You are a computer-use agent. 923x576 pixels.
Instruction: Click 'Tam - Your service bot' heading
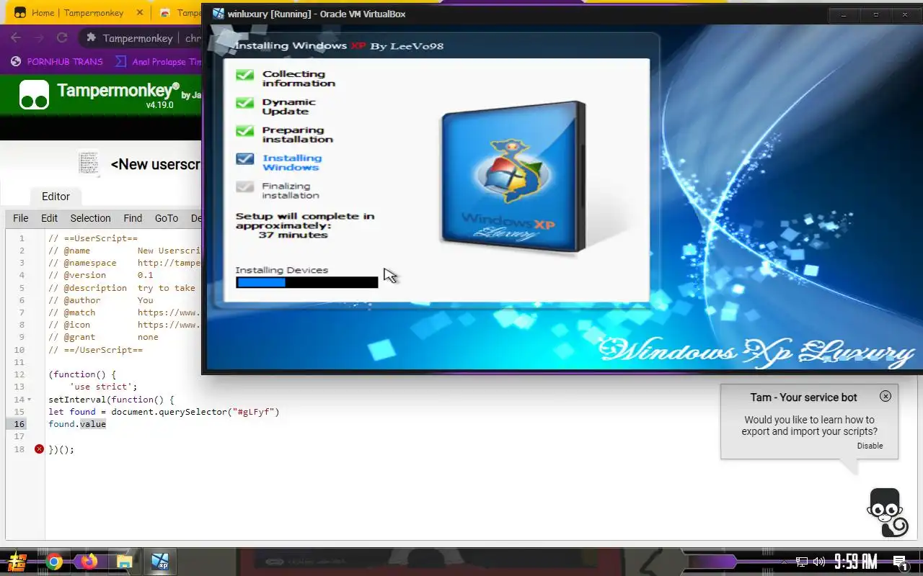click(803, 397)
